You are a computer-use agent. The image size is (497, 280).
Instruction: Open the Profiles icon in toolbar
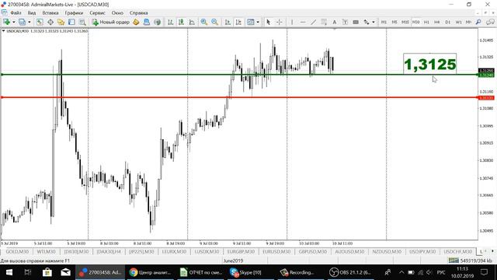(22, 22)
